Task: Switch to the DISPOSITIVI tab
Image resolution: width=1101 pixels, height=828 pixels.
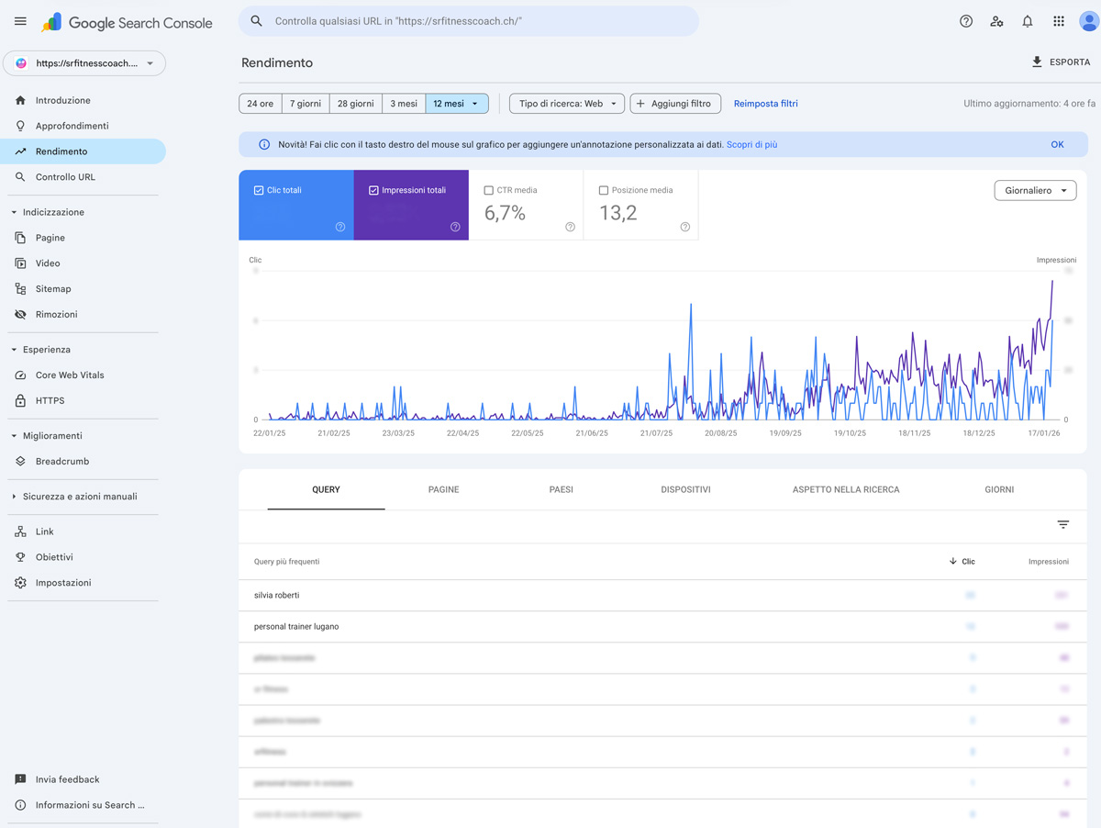Action: [x=685, y=489]
